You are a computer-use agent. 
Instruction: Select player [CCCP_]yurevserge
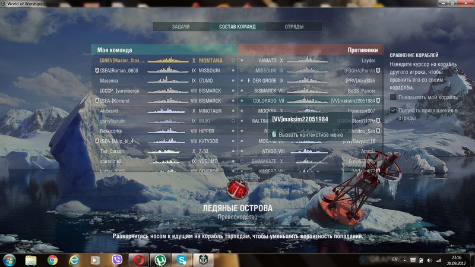[120, 90]
